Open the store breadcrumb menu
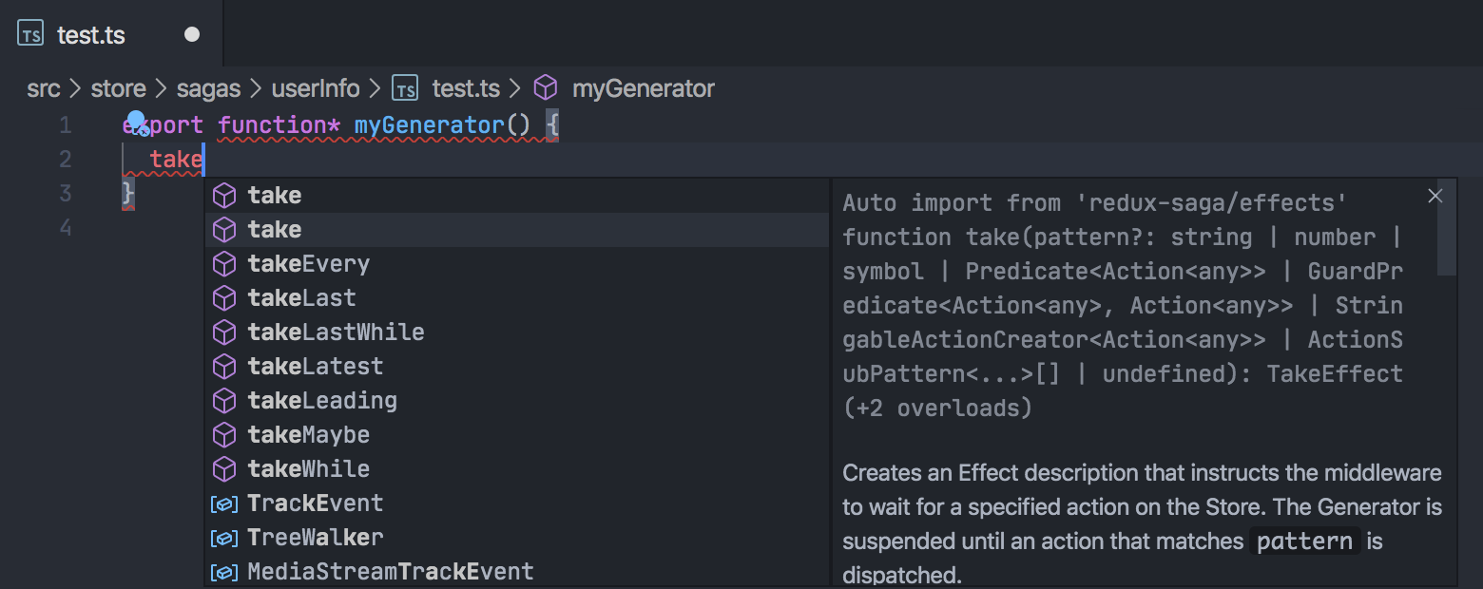This screenshot has width=1483, height=589. (x=118, y=87)
